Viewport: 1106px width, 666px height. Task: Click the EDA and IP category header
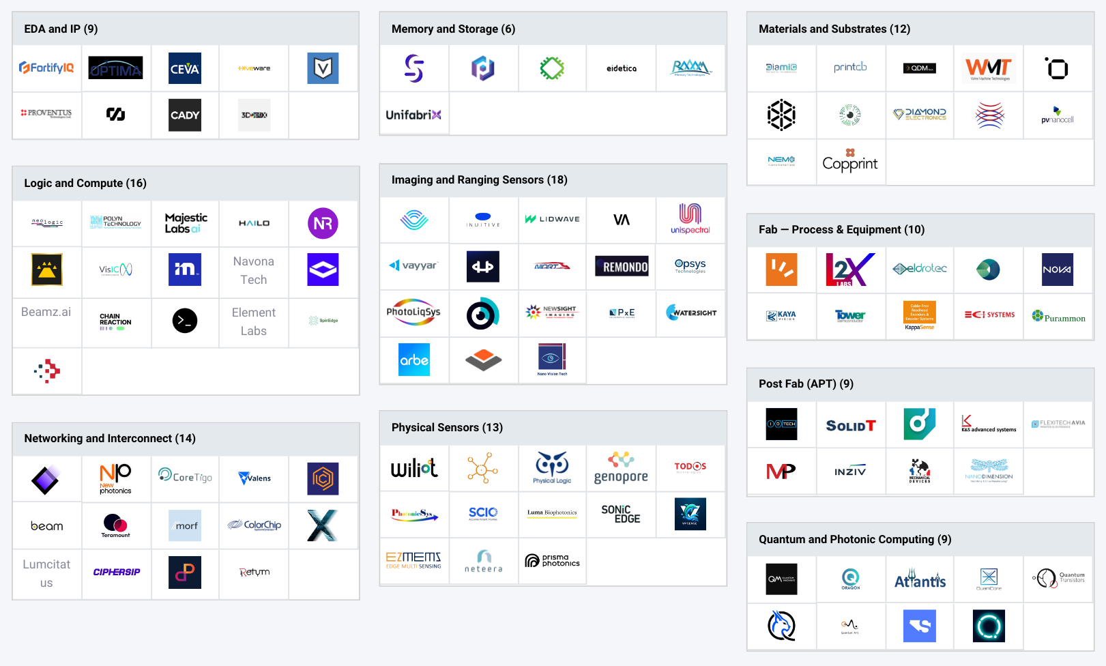(x=61, y=29)
